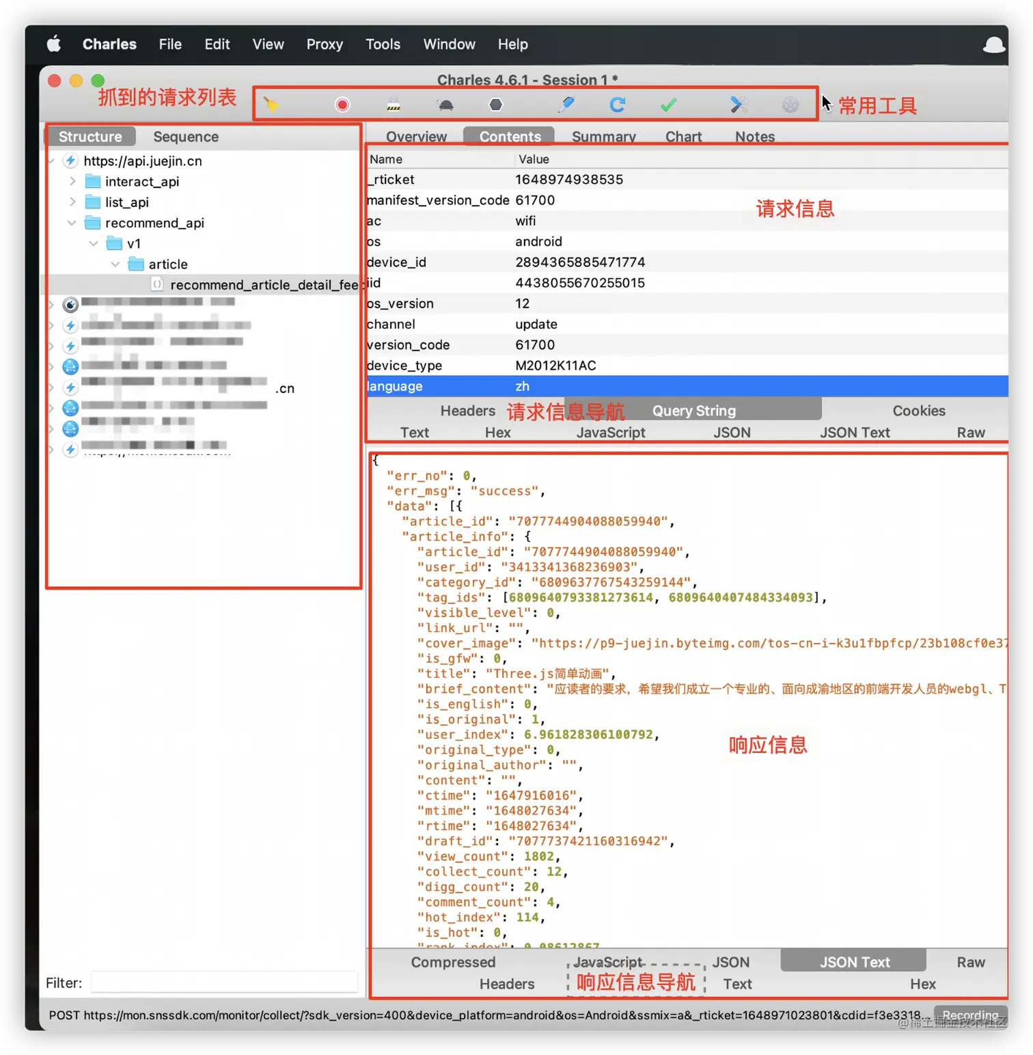1033x1055 pixels.
Task: Expand the interact_api folder
Action: point(72,181)
